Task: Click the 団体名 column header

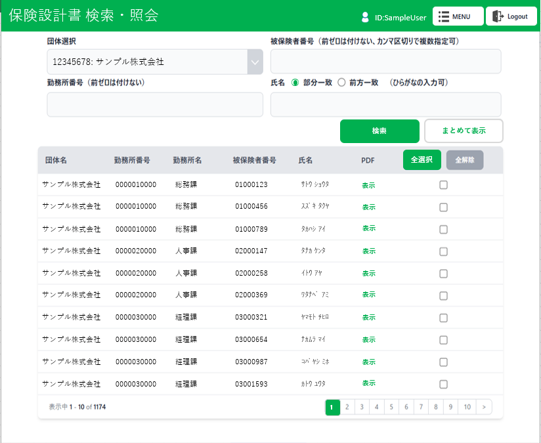Action: (56, 160)
